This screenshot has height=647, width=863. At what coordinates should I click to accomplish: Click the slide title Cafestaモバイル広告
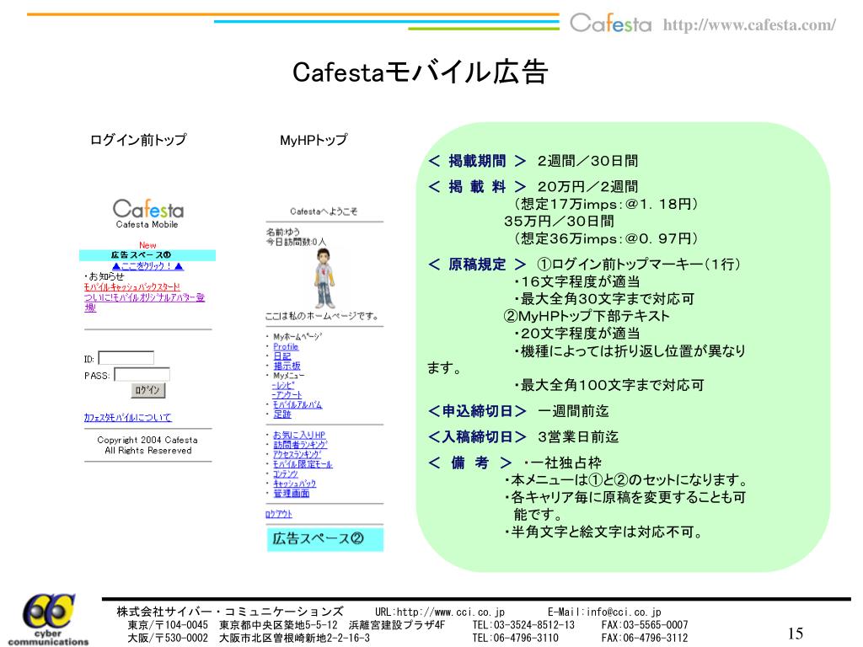[x=420, y=72]
